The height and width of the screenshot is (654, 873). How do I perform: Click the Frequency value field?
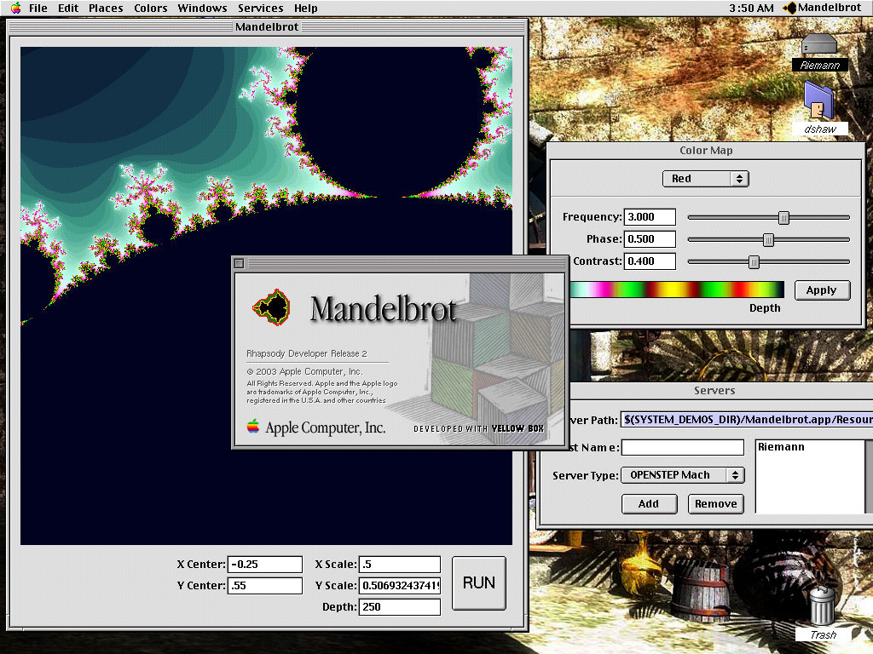650,217
